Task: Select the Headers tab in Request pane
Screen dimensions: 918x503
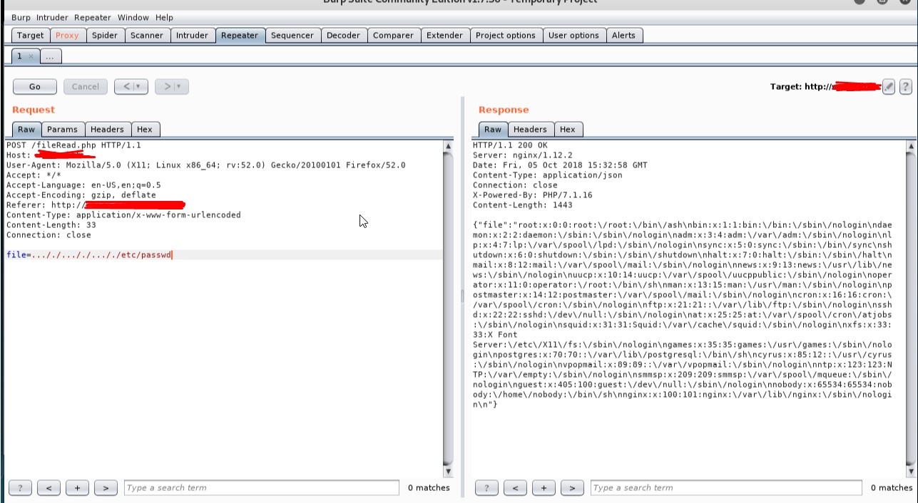Action: (107, 129)
